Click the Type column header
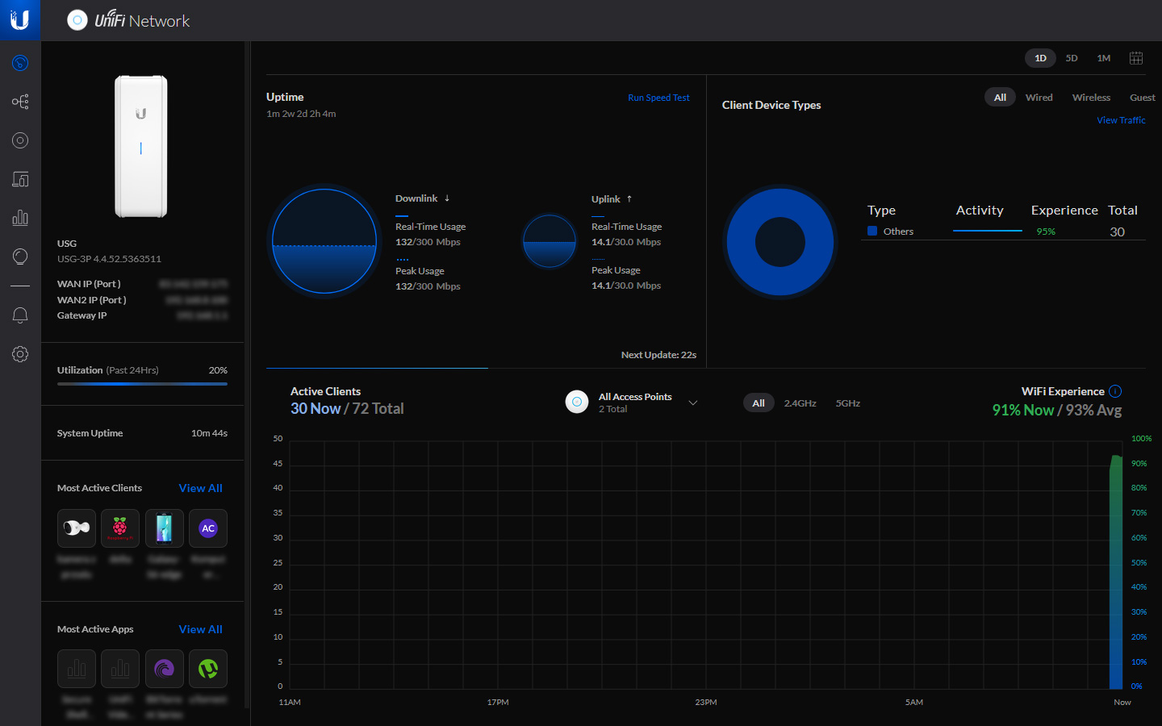This screenshot has height=726, width=1162. (x=881, y=211)
